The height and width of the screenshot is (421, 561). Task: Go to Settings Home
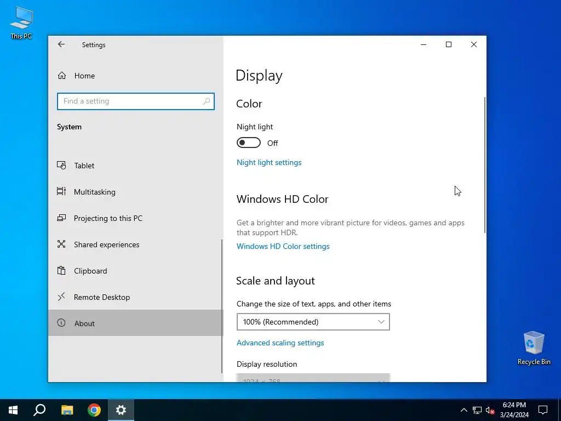(x=135, y=76)
